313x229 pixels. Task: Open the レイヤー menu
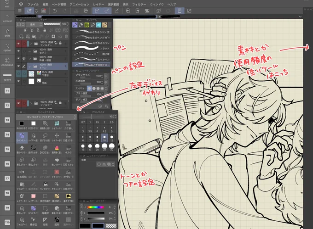pos(99,4)
